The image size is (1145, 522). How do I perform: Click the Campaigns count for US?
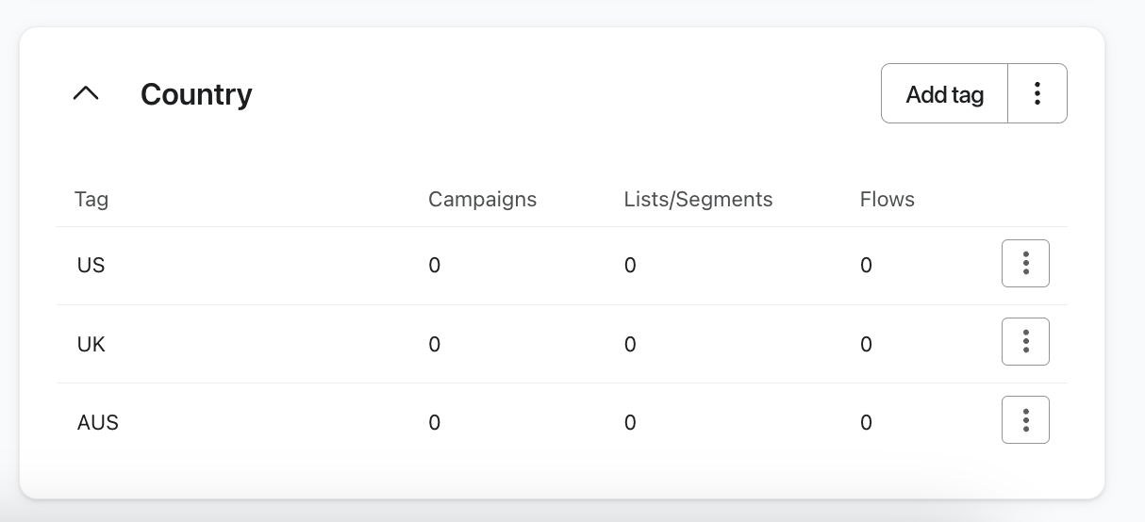click(x=434, y=266)
